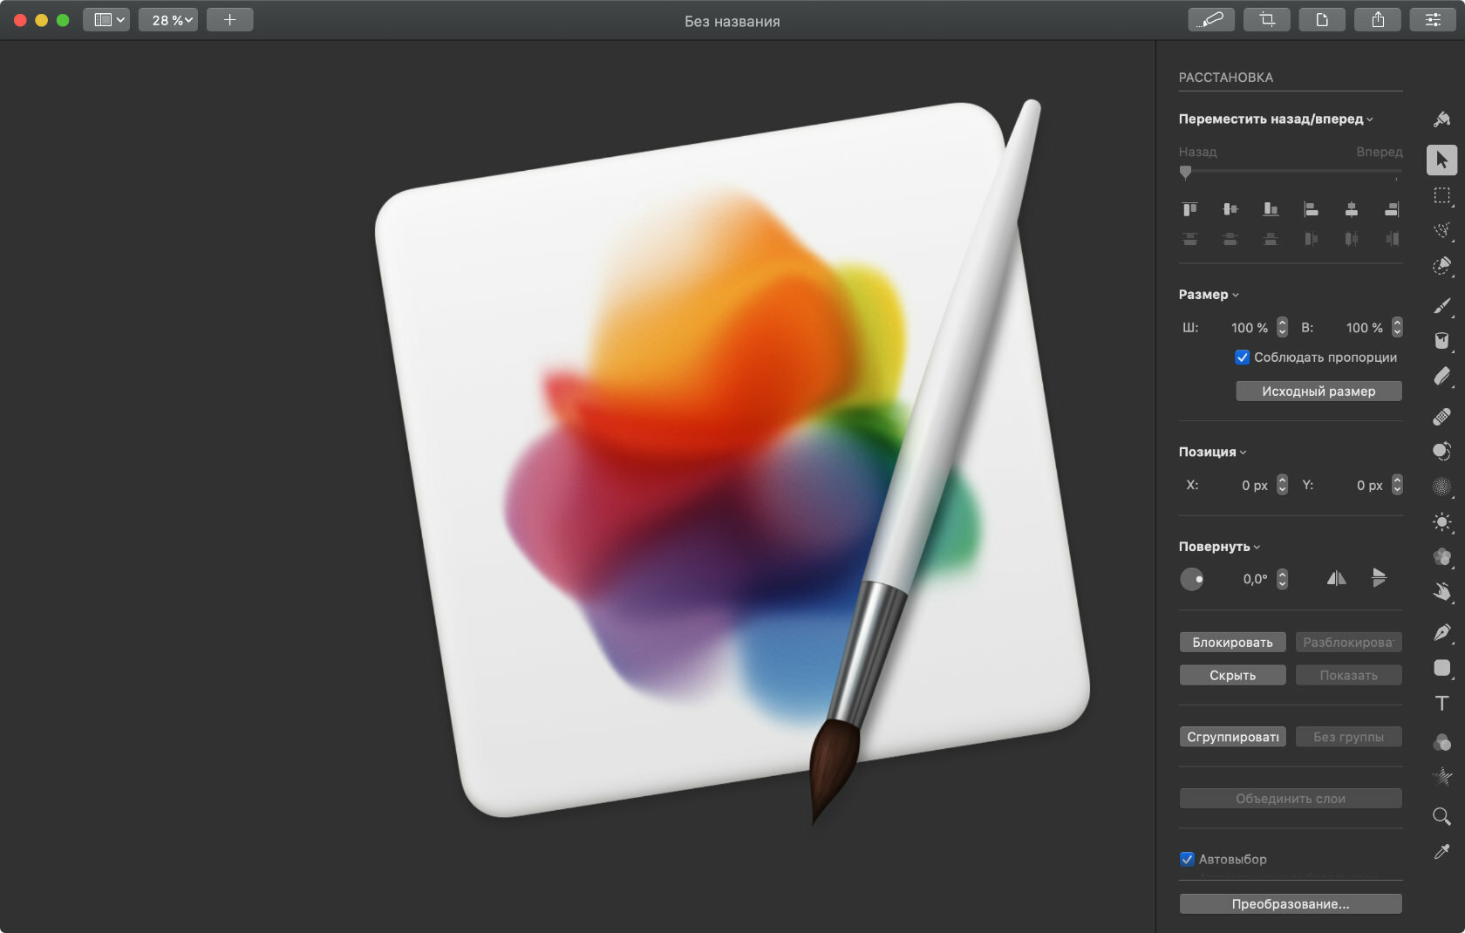Select the Rectangular Selection tool
This screenshot has height=933, width=1465.
coord(1441,195)
